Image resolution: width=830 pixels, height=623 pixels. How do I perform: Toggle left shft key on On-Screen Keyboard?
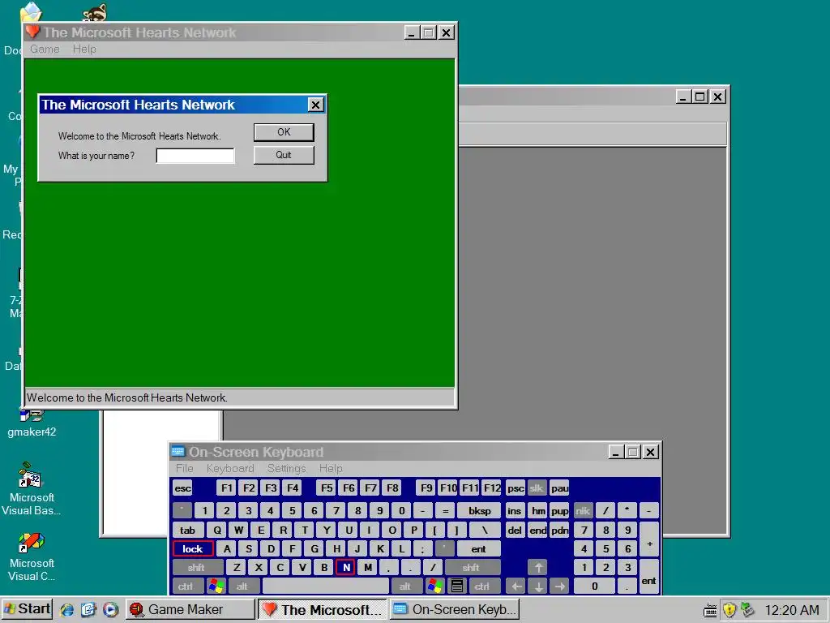(196, 567)
